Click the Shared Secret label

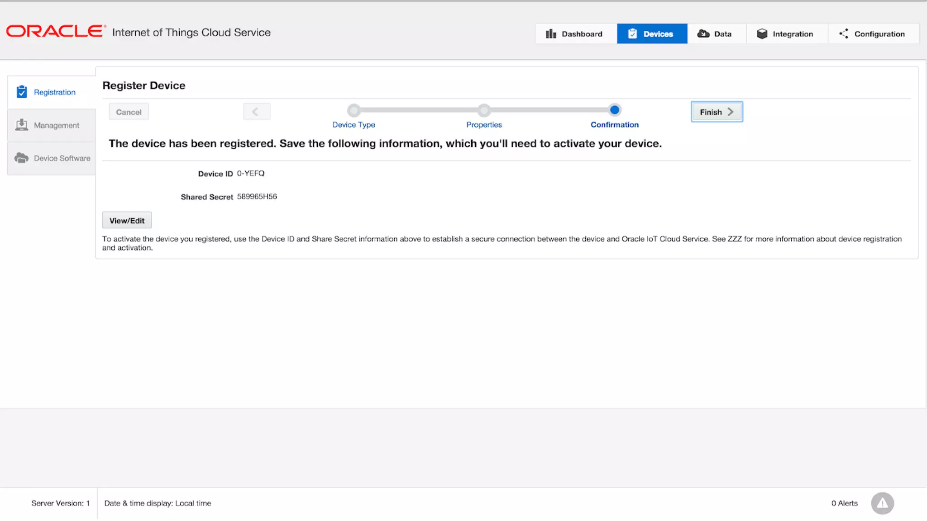pyautogui.click(x=207, y=197)
